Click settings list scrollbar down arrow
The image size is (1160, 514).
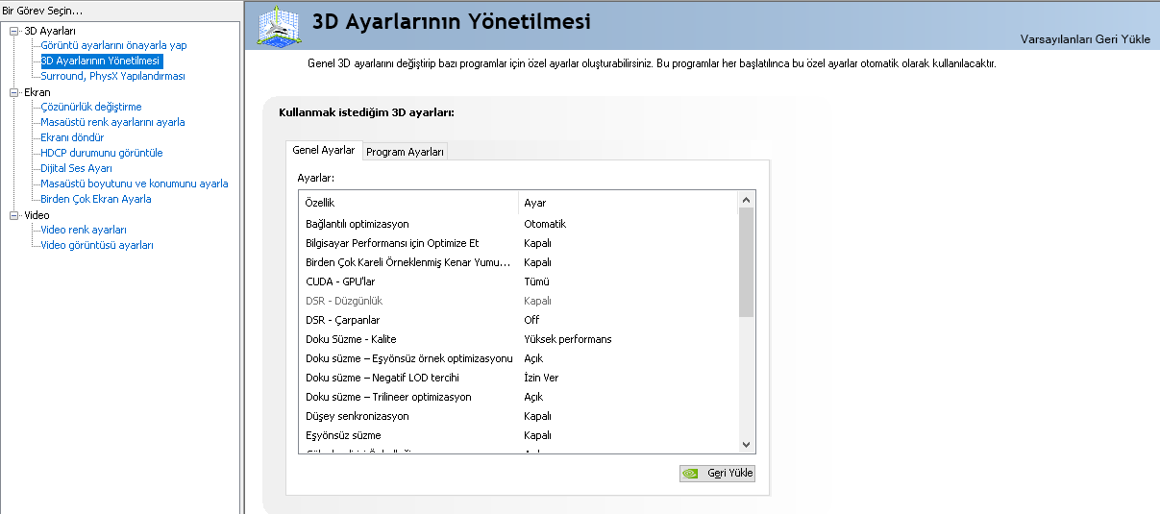(746, 446)
